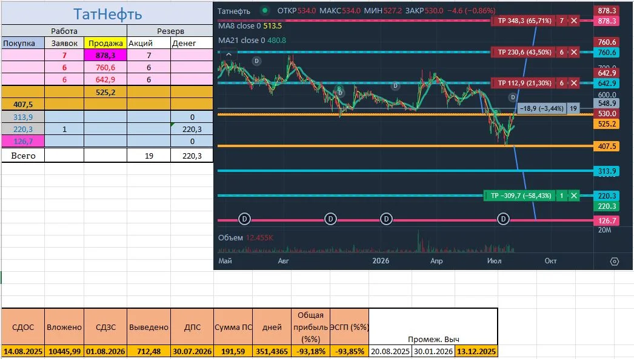Select the -93,85% cell

point(349,351)
